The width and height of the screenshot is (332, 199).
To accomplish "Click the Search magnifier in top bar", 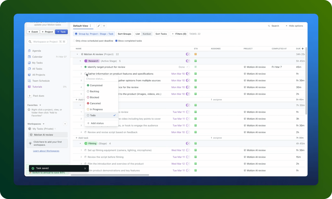I will (x=269, y=26).
